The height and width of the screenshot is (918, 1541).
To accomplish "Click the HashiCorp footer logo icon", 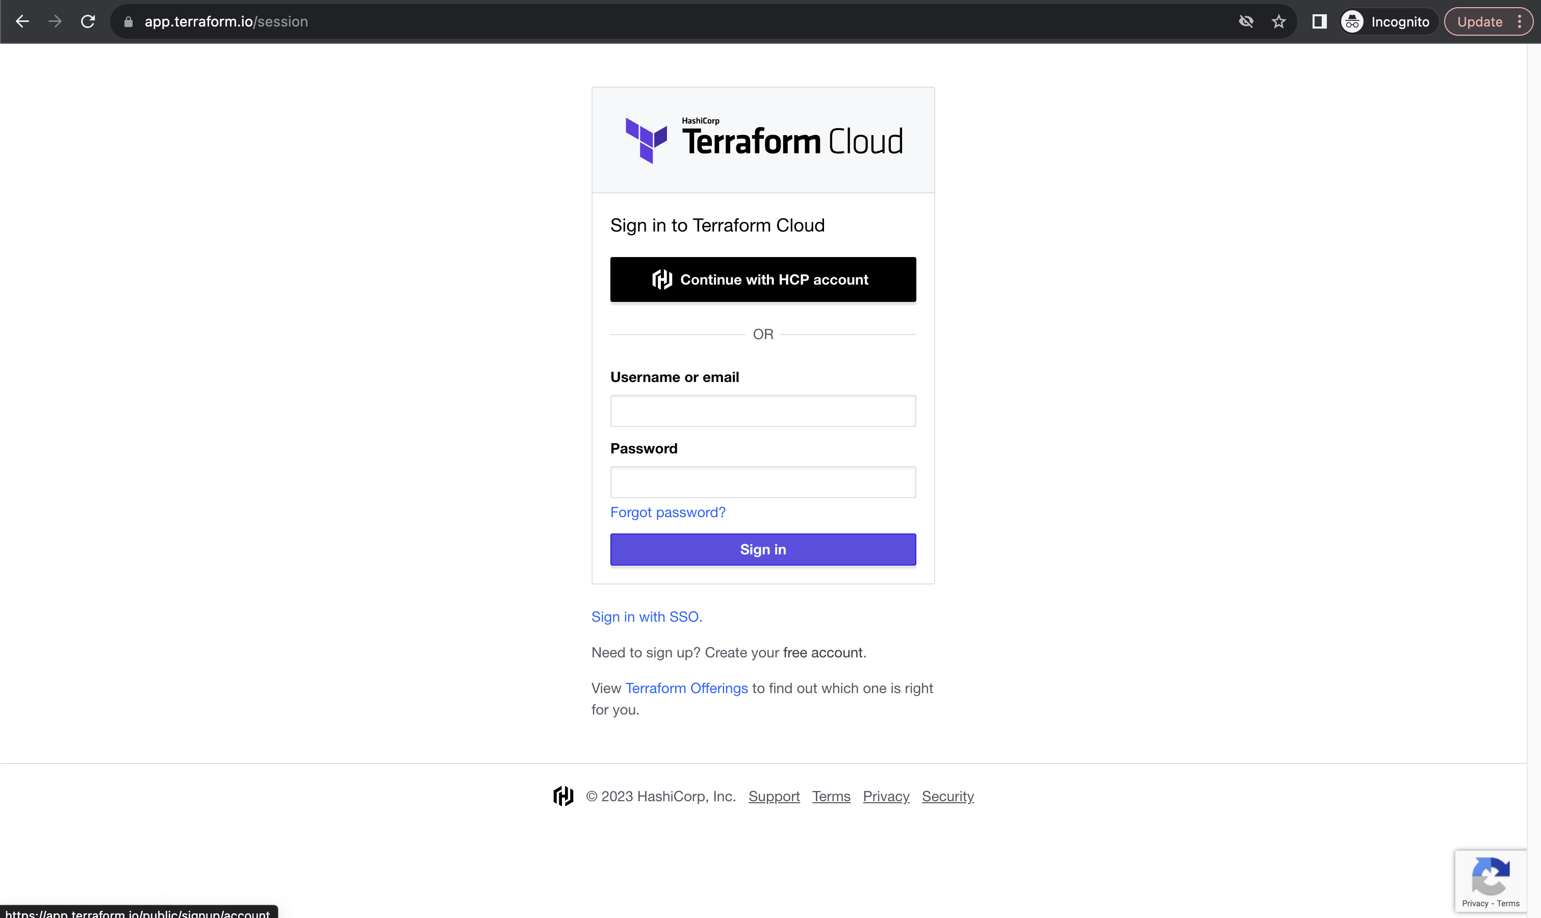I will 563,797.
